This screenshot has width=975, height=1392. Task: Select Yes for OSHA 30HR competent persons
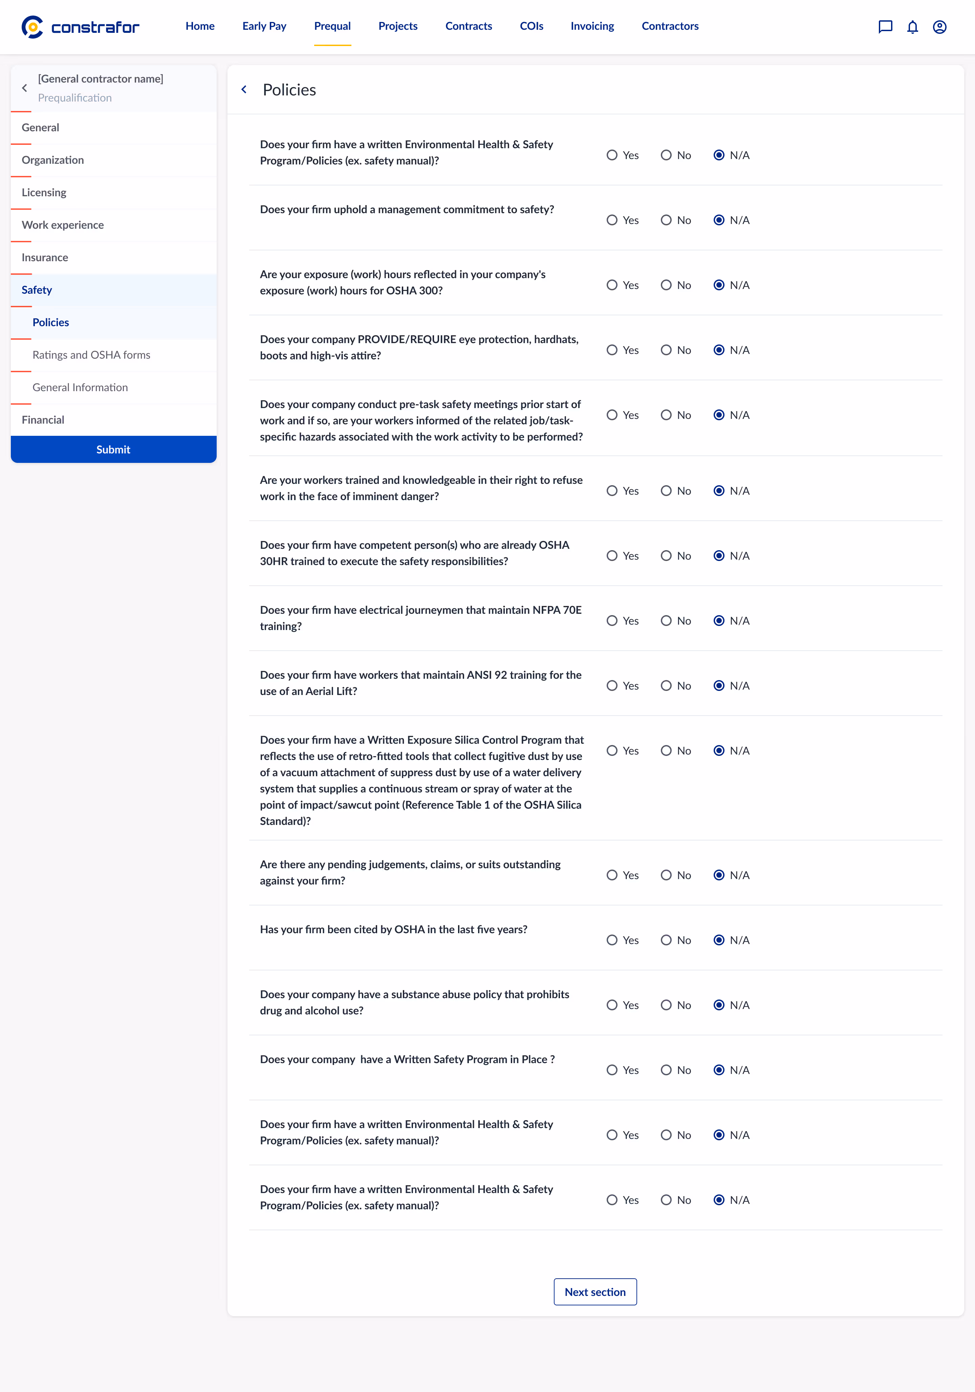[x=612, y=555]
